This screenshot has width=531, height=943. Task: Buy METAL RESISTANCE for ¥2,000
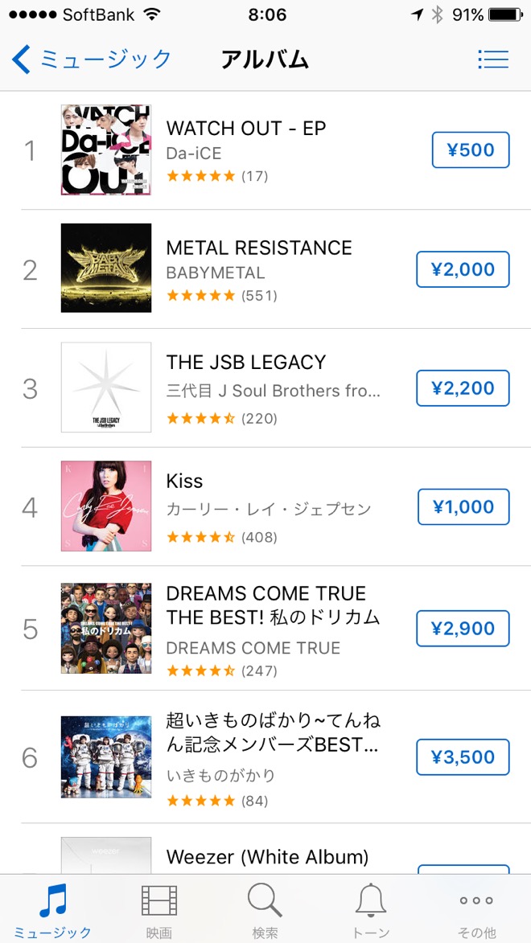pos(463,269)
